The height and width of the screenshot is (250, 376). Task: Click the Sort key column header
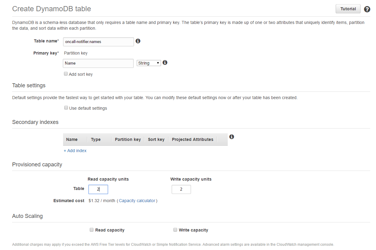(156, 139)
